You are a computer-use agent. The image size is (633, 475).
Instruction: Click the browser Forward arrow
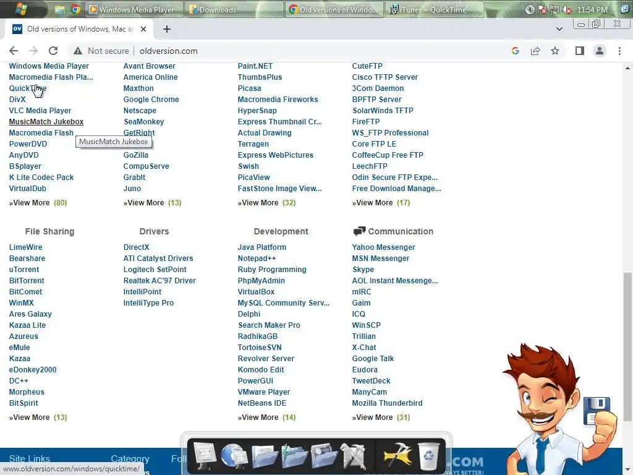coord(33,51)
